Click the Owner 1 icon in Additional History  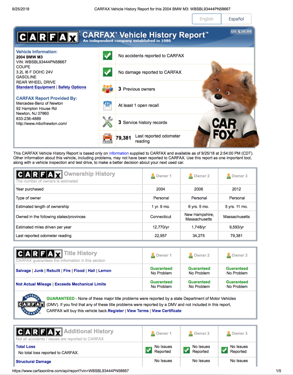153,333
